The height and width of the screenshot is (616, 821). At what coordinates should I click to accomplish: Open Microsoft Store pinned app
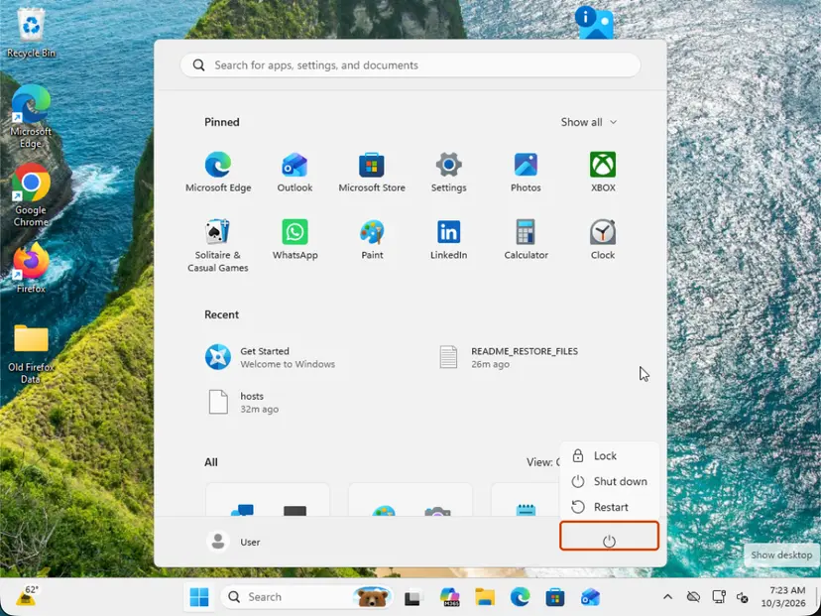click(x=372, y=173)
